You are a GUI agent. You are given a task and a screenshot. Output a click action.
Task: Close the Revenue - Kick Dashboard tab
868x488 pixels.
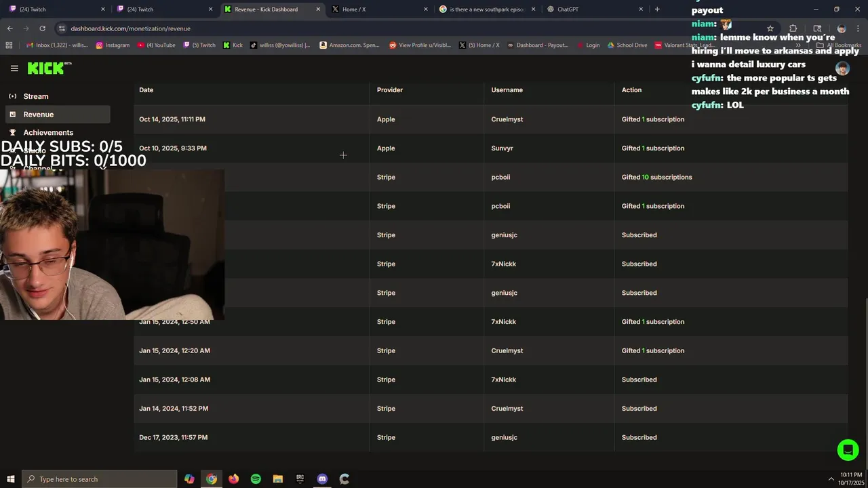point(318,9)
